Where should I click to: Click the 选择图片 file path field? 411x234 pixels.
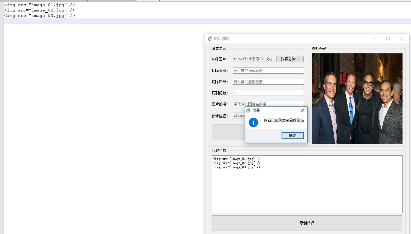pos(253,59)
